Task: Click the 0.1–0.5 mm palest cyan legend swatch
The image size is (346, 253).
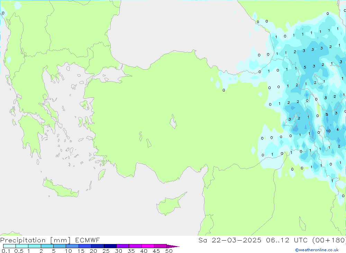Action: click(x=9, y=246)
